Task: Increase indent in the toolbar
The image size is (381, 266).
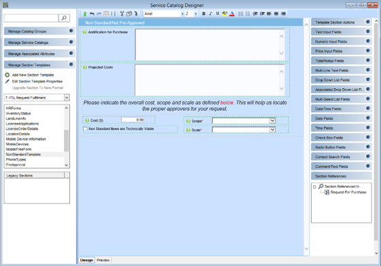Action: coord(262,14)
